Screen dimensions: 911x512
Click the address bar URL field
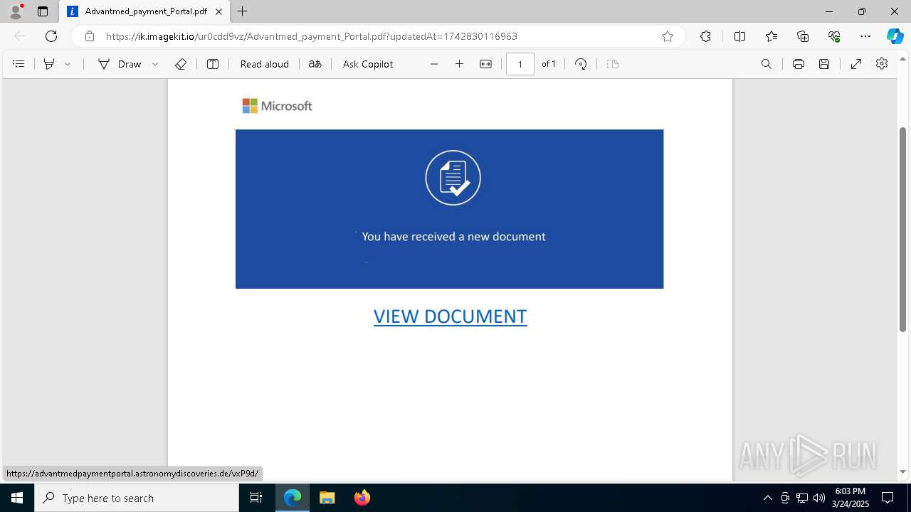click(x=377, y=36)
